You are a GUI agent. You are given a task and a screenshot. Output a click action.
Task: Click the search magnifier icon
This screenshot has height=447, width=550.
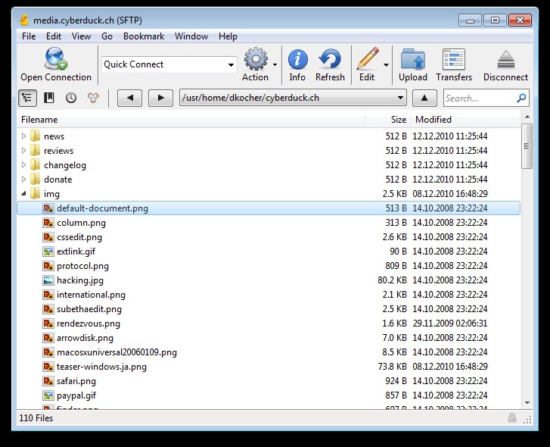coord(521,98)
